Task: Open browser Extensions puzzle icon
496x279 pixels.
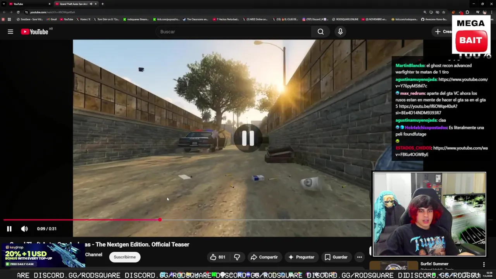Action: 467,12
